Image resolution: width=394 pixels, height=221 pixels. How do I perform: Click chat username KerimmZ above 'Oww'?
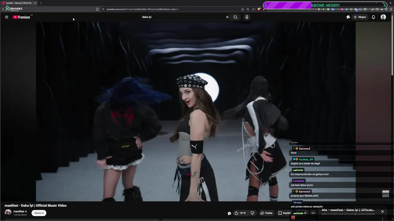(x=304, y=149)
